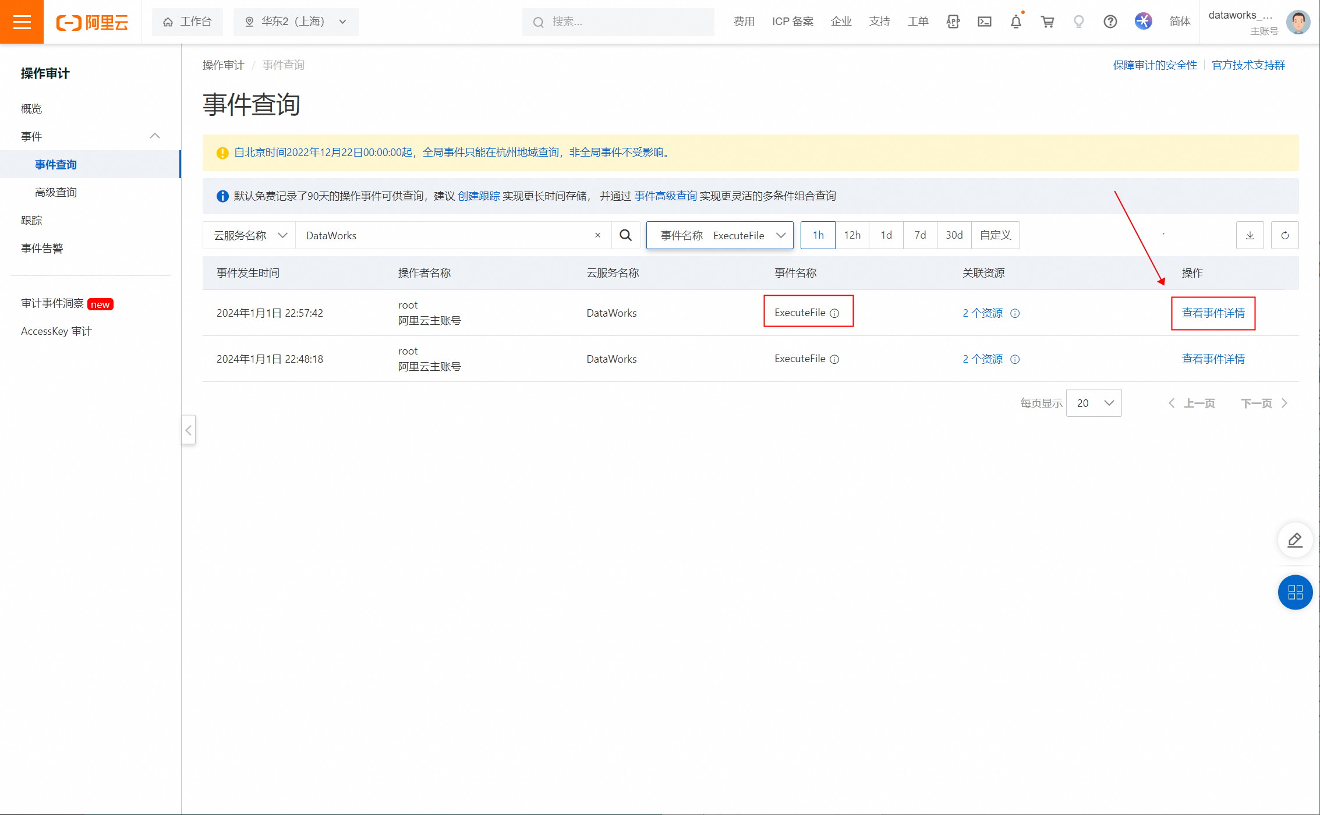Click the 事件高级查询 link
This screenshot has height=815, width=1320.
click(x=666, y=196)
